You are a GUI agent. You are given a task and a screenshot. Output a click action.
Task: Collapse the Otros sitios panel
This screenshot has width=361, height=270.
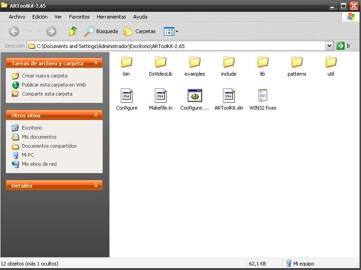96,115
